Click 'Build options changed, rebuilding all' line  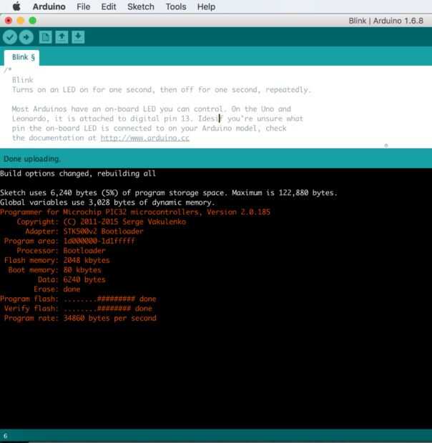click(x=78, y=174)
